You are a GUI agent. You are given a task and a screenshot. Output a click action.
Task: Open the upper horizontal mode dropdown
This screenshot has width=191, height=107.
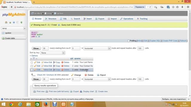(x=97, y=48)
